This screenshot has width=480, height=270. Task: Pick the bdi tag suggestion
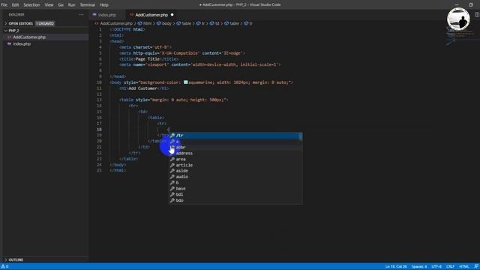click(x=235, y=194)
